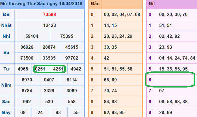
Task: Click the Đít column header
Action: pyautogui.click(x=152, y=4)
